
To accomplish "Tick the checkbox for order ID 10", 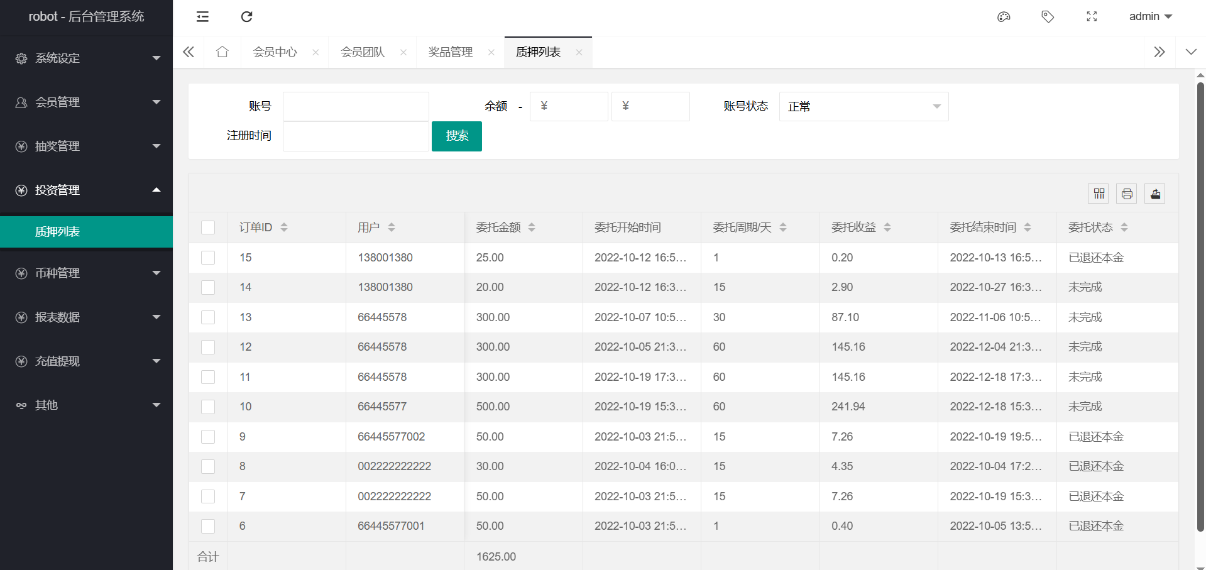I will tap(208, 407).
